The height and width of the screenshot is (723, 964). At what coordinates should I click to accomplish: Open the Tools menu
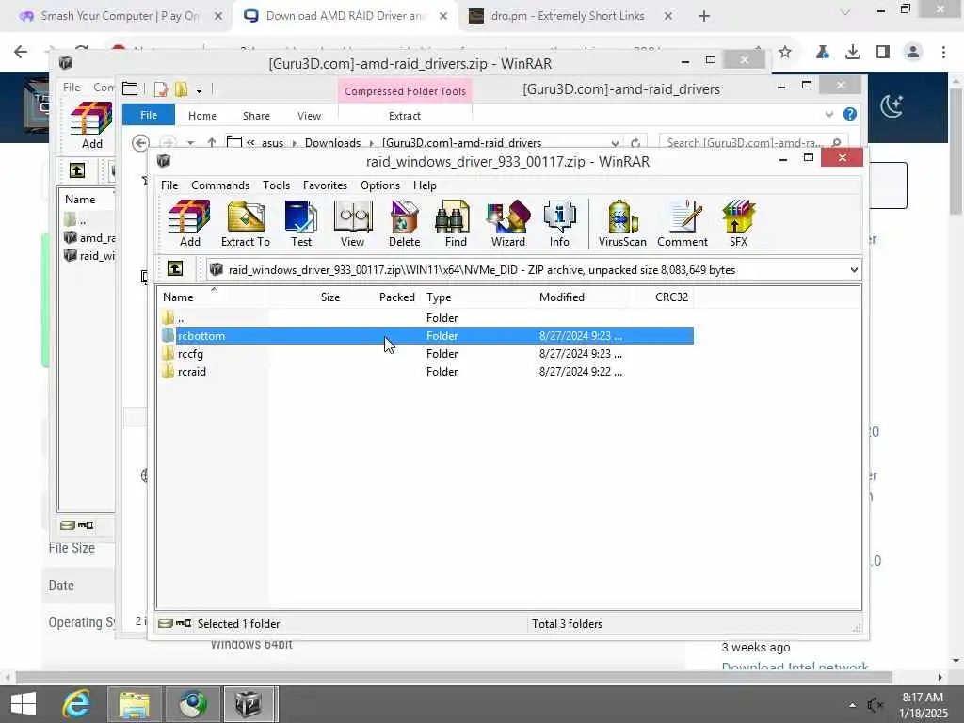click(276, 185)
